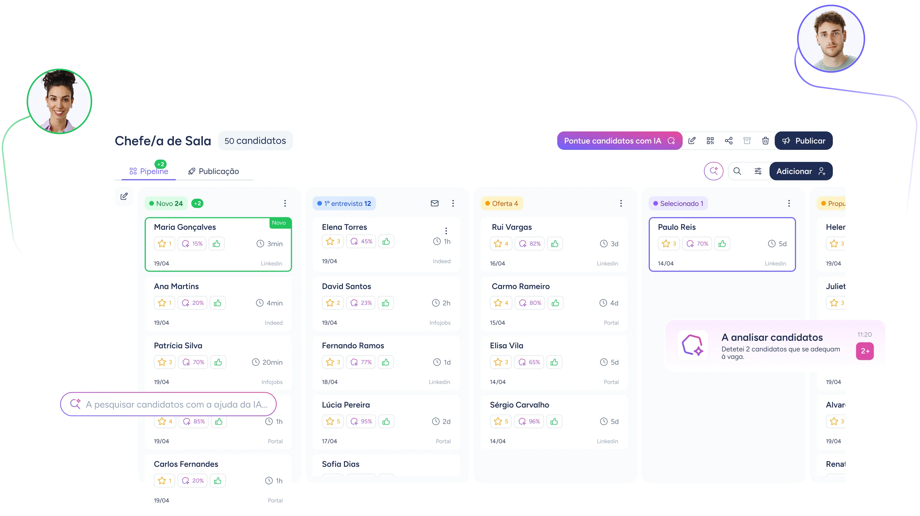
Task: Click the 15% AI score on Maria Gonçalves
Action: tap(192, 244)
